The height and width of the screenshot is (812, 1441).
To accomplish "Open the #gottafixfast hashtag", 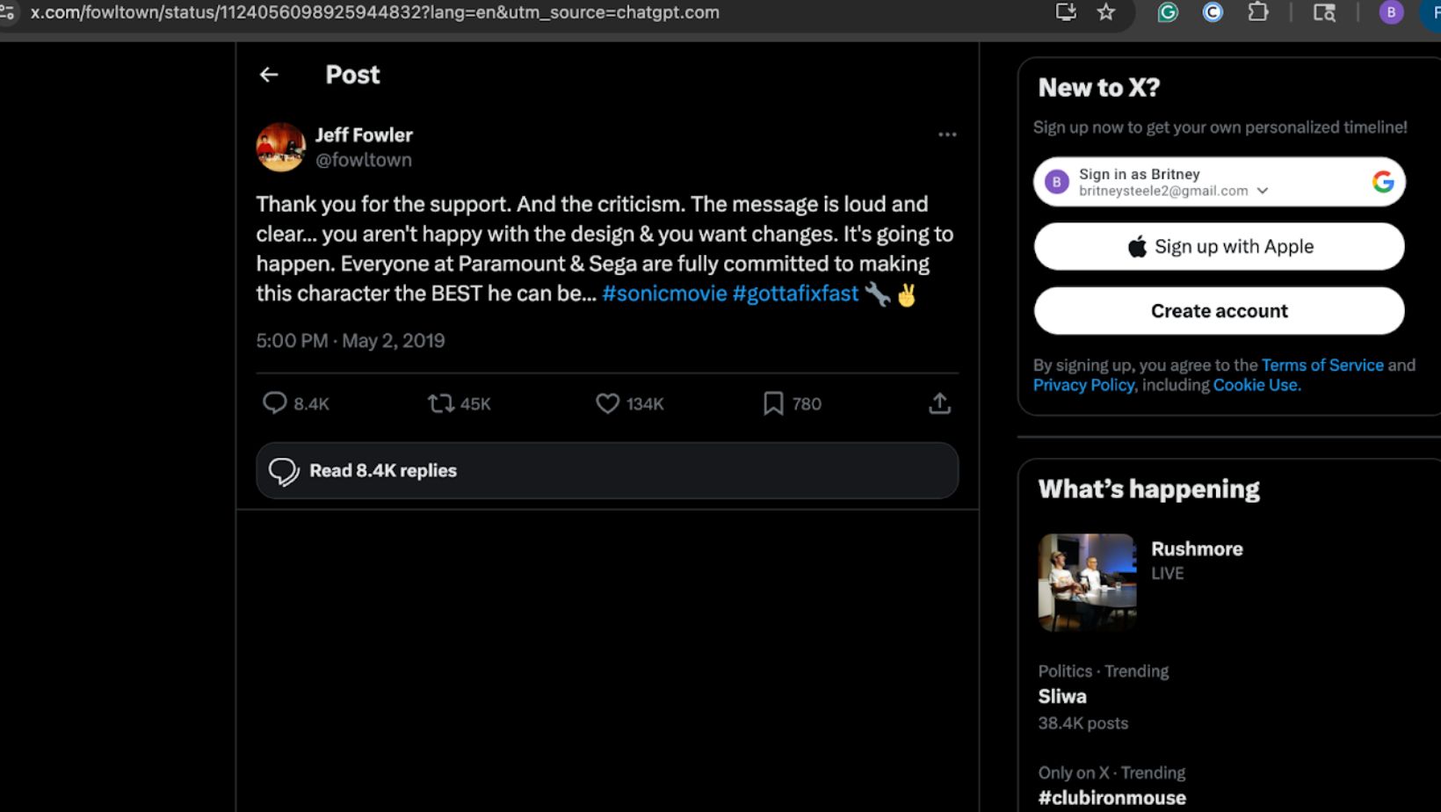I will tap(795, 294).
